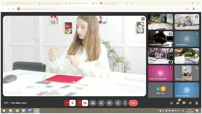Image resolution: width=202 pixels, height=114 pixels.
Task: Open host controls lock icon
Action: pos(197,103)
